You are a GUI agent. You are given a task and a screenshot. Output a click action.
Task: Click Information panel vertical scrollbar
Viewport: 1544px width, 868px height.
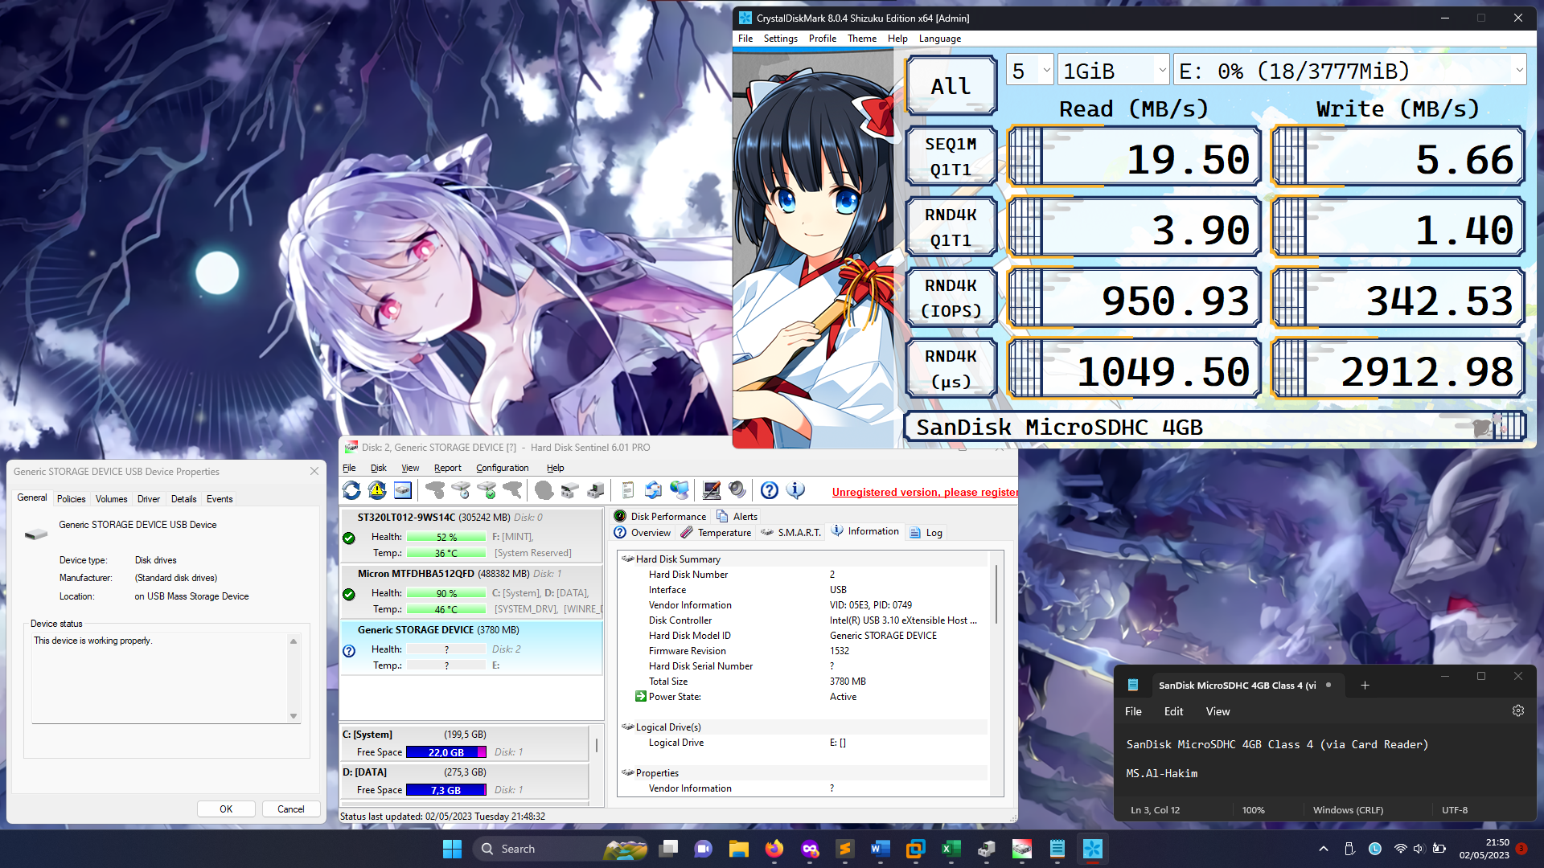point(996,595)
